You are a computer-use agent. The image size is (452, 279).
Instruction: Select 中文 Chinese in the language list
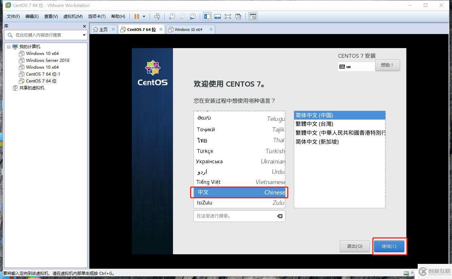pyautogui.click(x=240, y=192)
